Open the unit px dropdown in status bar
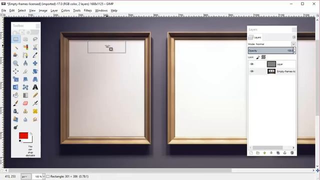 coord(25,176)
